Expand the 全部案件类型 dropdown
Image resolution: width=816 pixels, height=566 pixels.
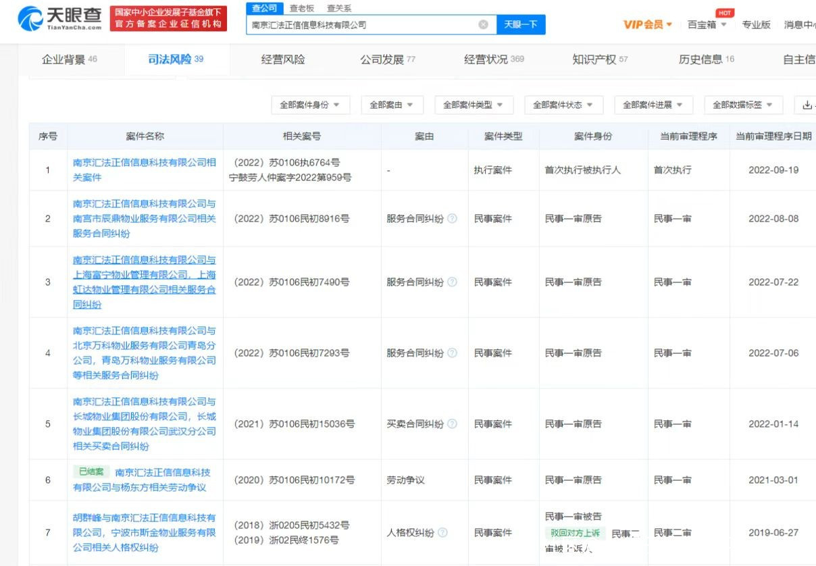tap(474, 105)
